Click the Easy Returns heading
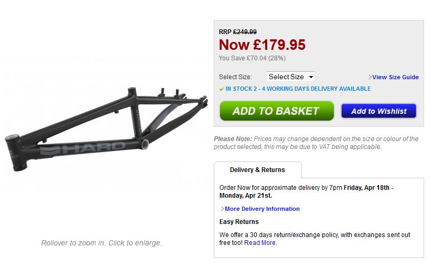 pos(239,222)
